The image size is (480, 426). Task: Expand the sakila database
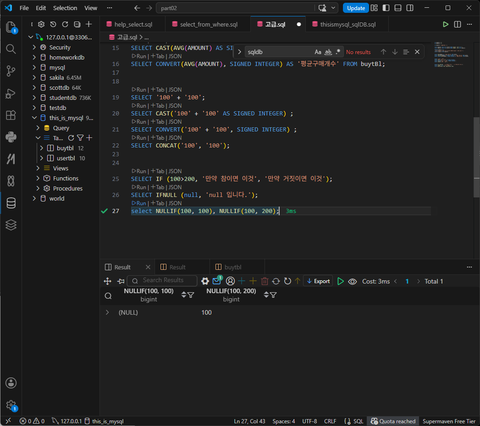pyautogui.click(x=34, y=77)
